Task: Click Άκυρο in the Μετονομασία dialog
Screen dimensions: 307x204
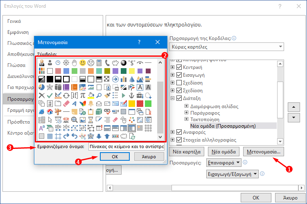Action: point(149,157)
